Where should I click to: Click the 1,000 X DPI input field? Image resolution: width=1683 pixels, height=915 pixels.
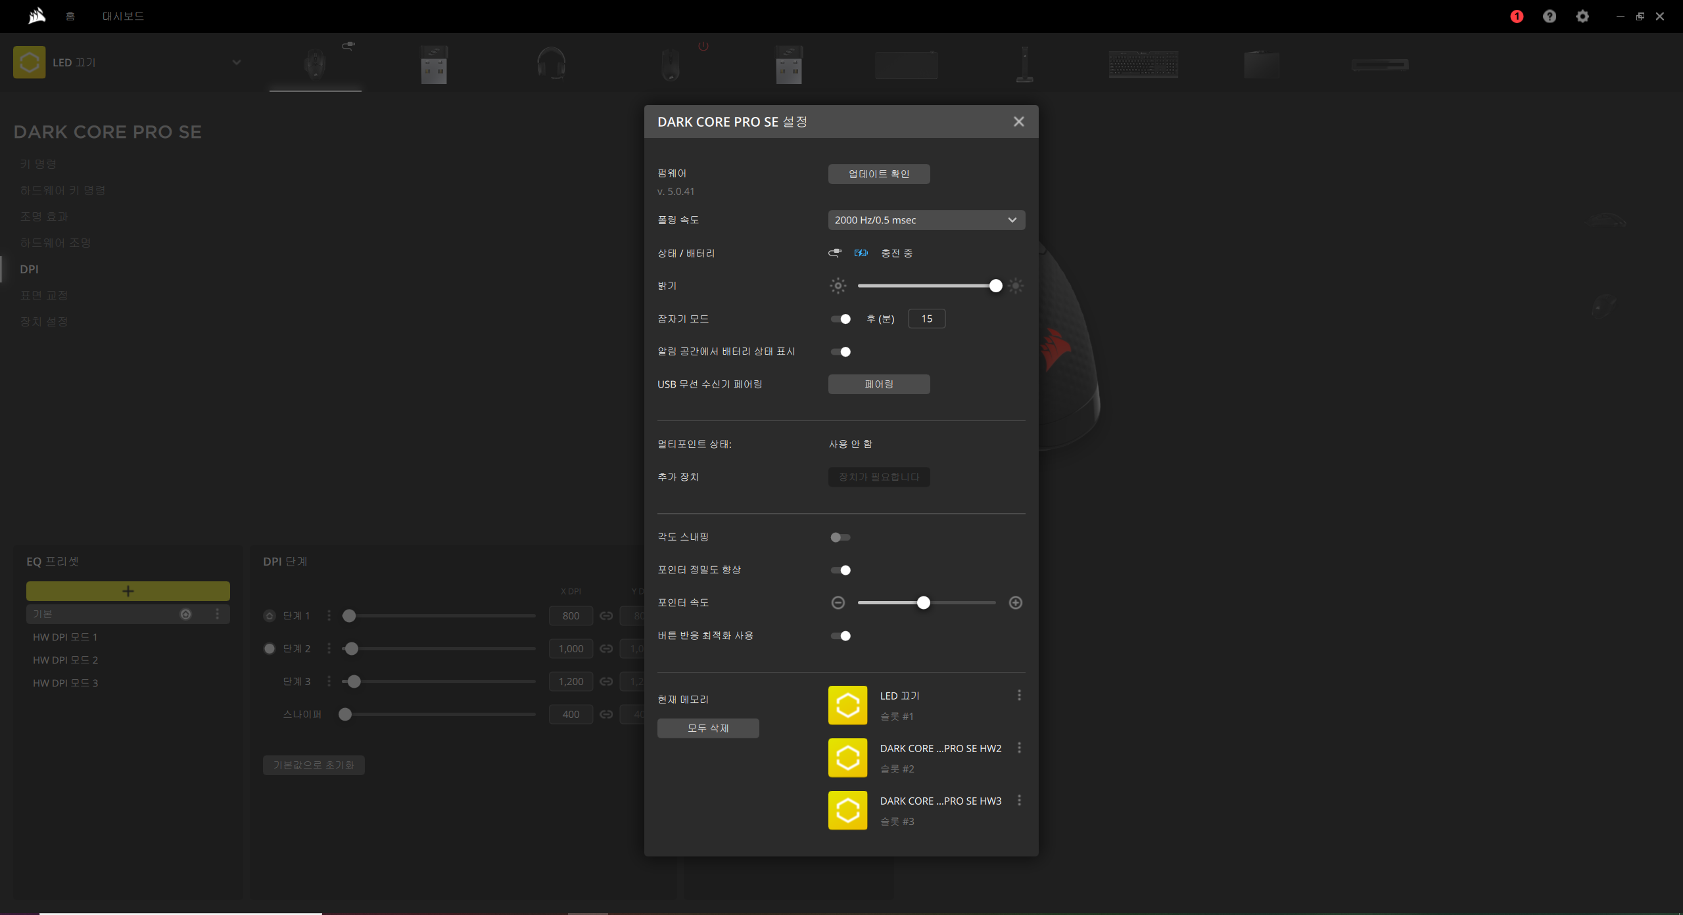[571, 649]
